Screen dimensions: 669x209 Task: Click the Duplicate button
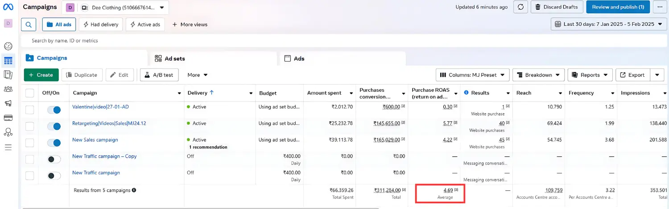(82, 75)
